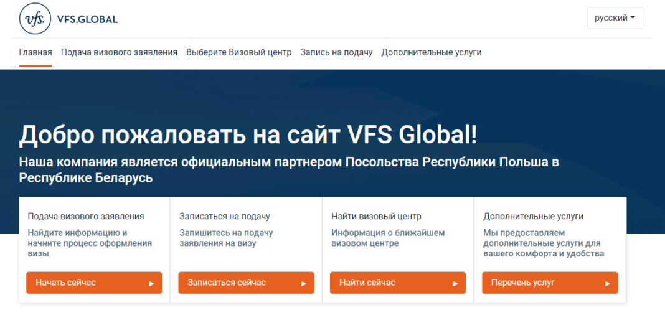665x315 pixels.
Task: Click the Найти визовый центр card heading
Action: coord(376,216)
